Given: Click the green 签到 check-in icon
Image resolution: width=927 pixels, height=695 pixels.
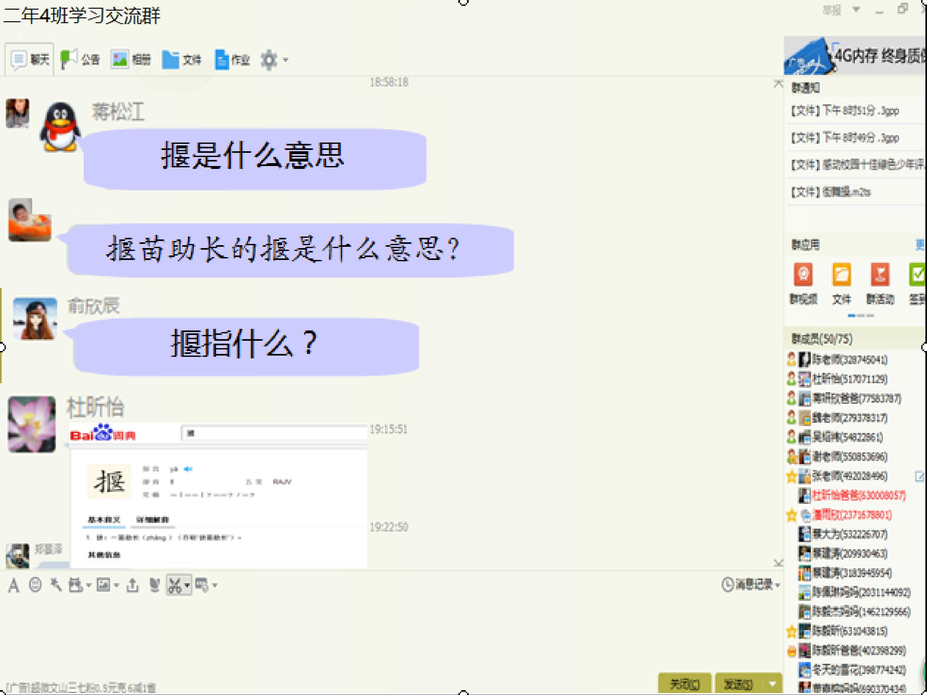Looking at the screenshot, I should click(917, 275).
